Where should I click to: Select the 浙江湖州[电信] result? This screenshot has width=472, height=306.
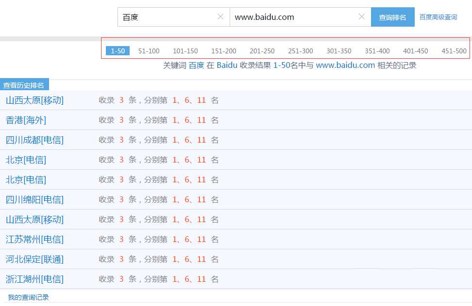click(34, 279)
